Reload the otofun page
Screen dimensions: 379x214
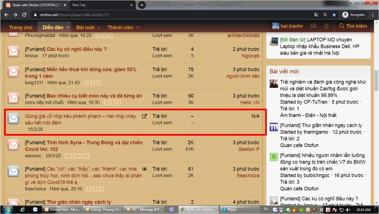coord(24,15)
